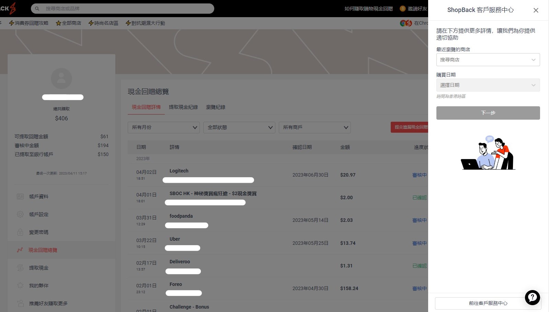Viewport: 549px width, 312px height.
Task: Click the Foreo transaction name
Action: [176, 284]
